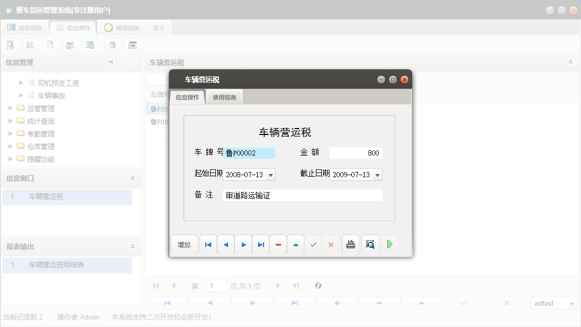581x327 pixels.
Task: Run the green execute arrow in the dialog
Action: 389,244
